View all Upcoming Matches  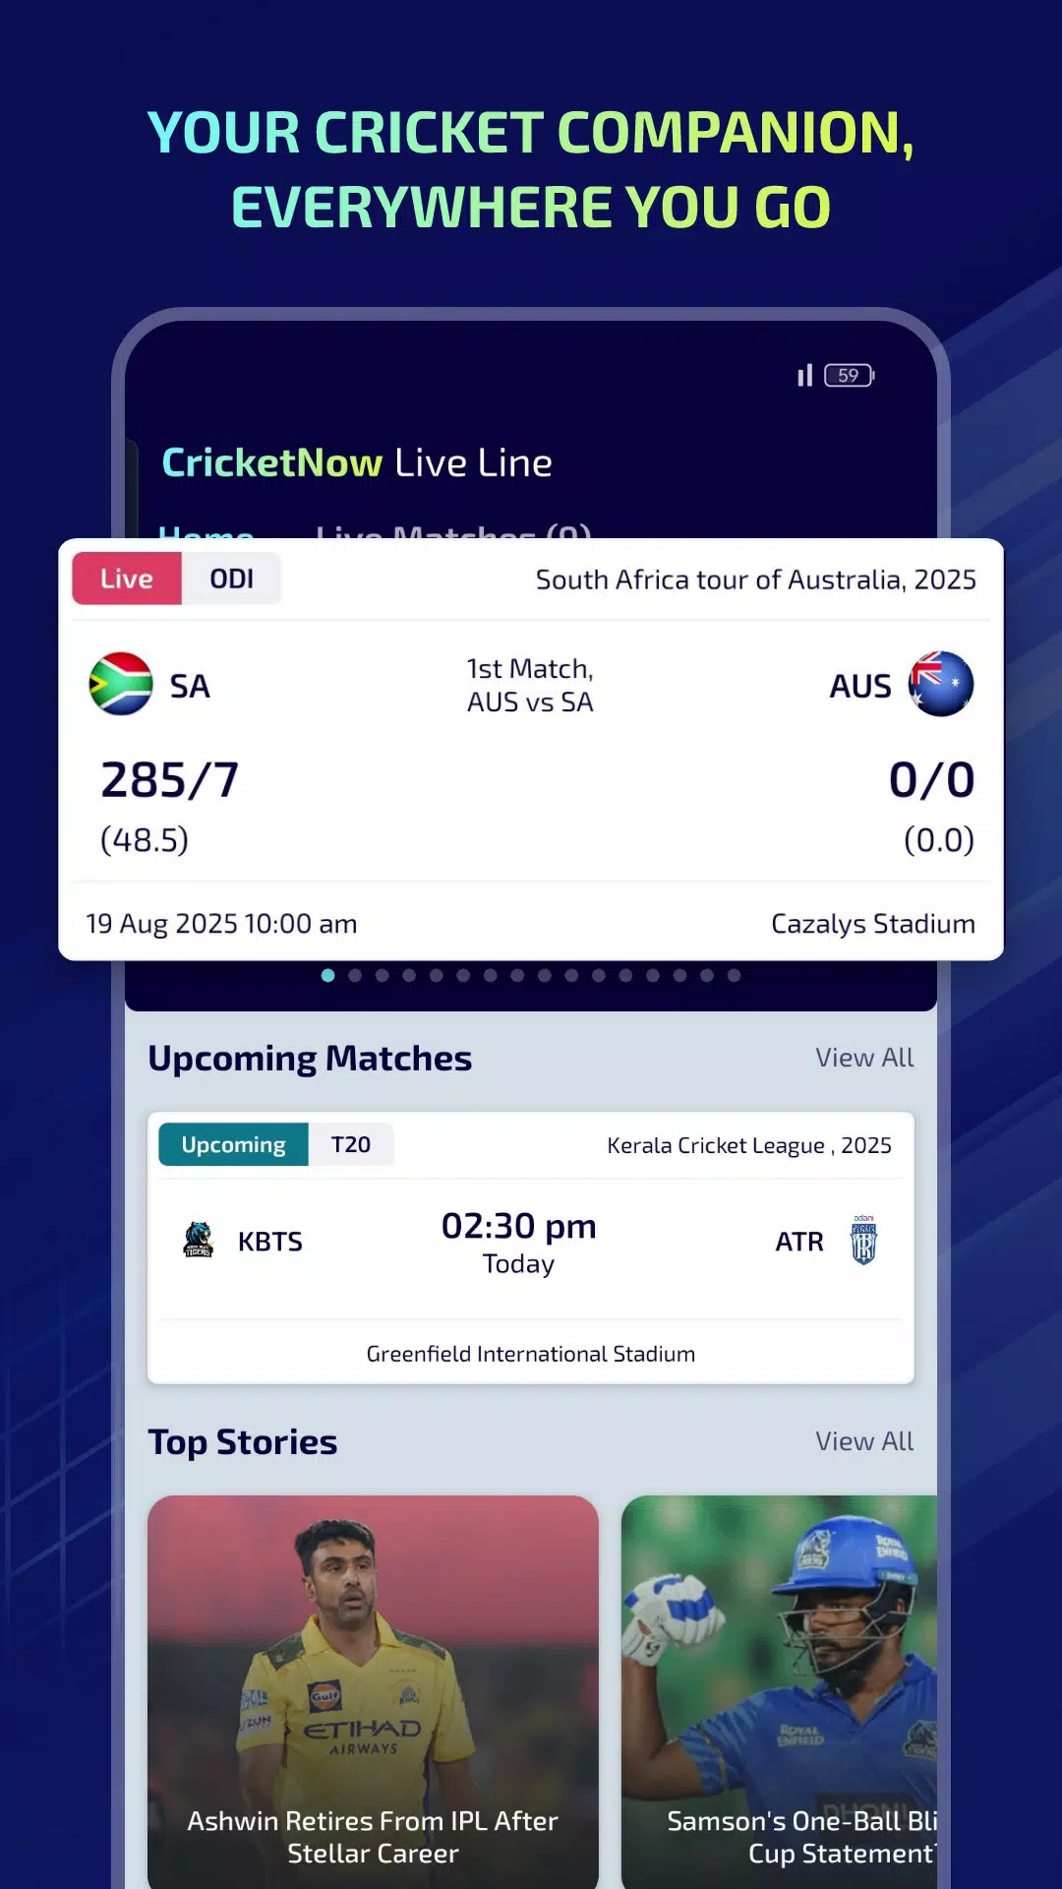864,1058
